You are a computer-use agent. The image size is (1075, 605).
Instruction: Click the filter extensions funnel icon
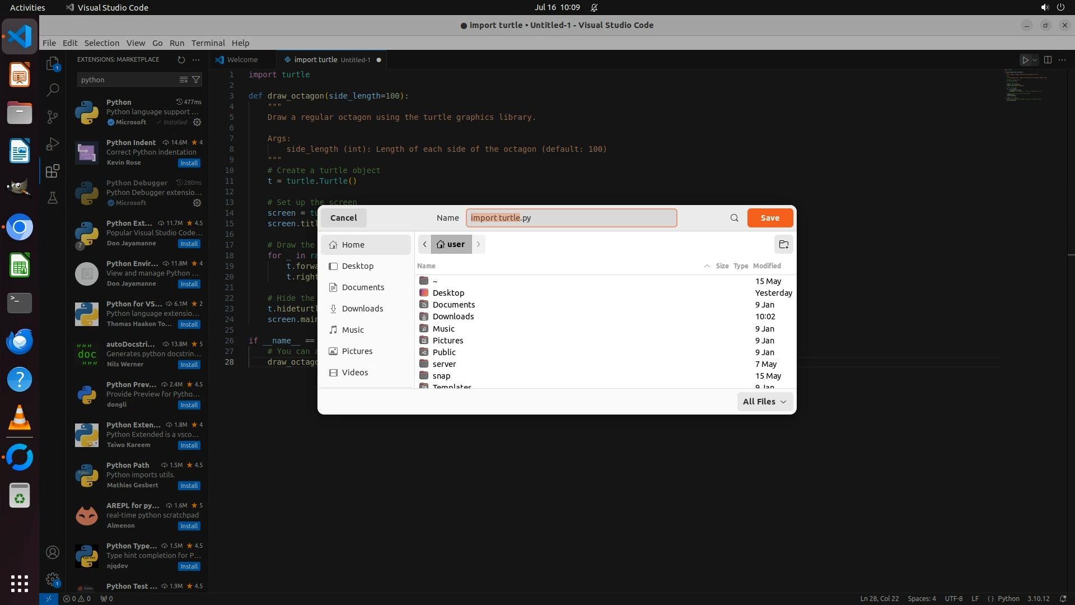click(196, 80)
